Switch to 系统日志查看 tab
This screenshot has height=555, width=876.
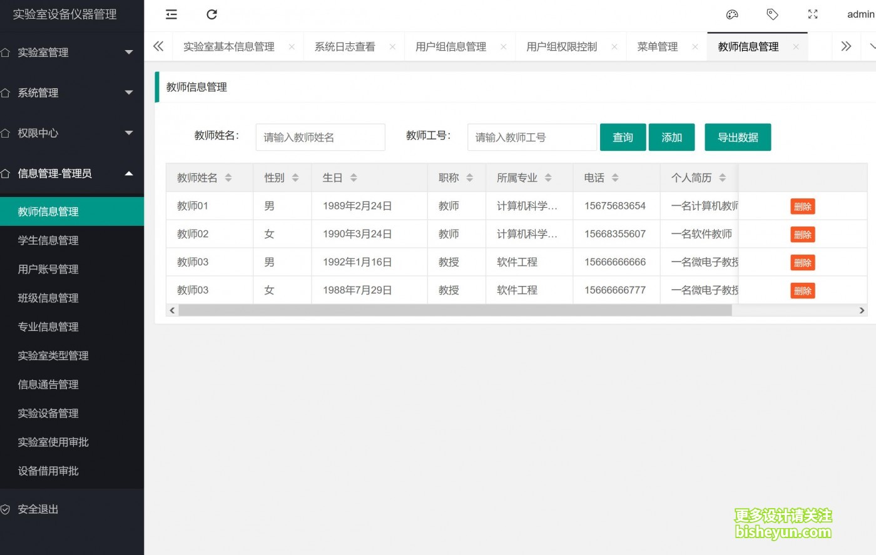click(x=345, y=47)
